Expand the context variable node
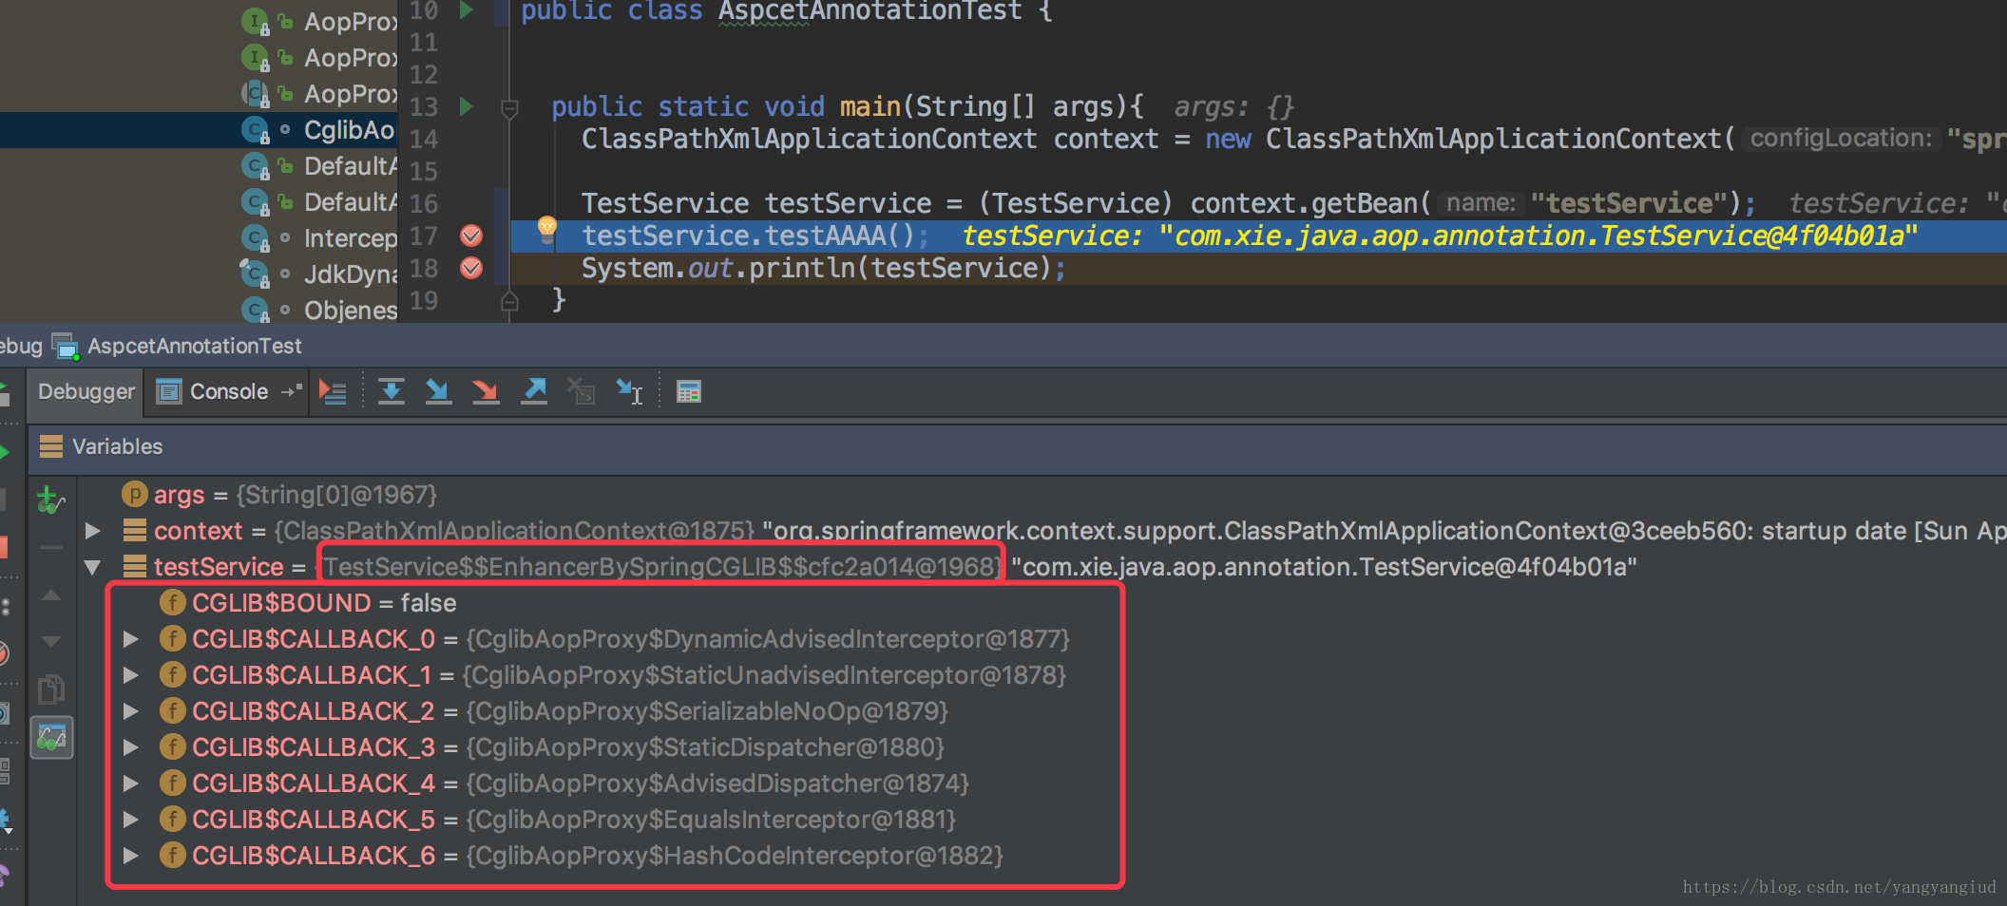This screenshot has height=906, width=2007. point(92,530)
